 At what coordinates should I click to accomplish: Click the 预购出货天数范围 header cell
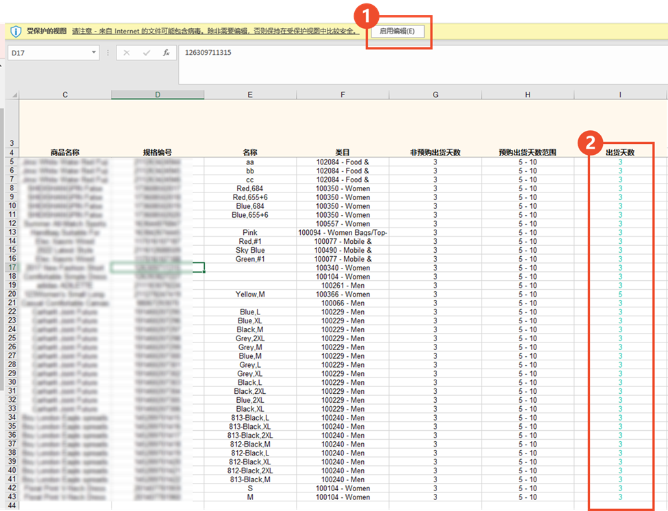(x=528, y=153)
